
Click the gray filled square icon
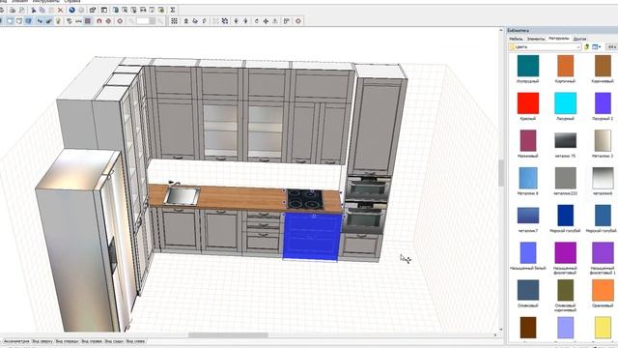click(x=88, y=21)
